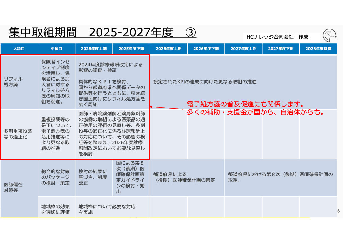The height and width of the screenshot is (243, 343).
Task: Select the 設定されたKPIの達成 text cell
Action: tap(205, 82)
